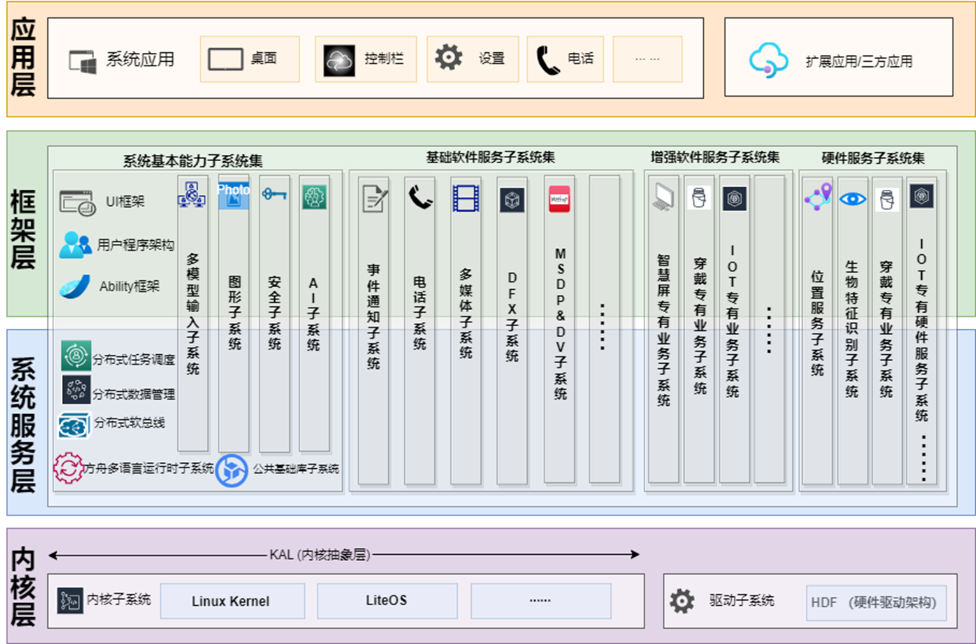Click the ellipsis box after 电话 in 应用层
Viewport: 976px width, 644px height.
(x=647, y=59)
